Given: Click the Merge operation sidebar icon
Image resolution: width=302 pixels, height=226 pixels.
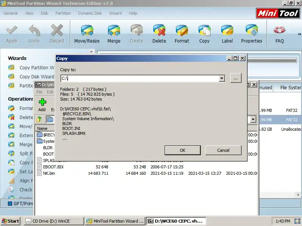Looking at the screenshot, I should (x=11, y=144).
